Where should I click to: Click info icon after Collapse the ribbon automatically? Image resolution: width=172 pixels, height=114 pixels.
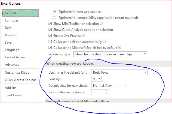coord(104,42)
